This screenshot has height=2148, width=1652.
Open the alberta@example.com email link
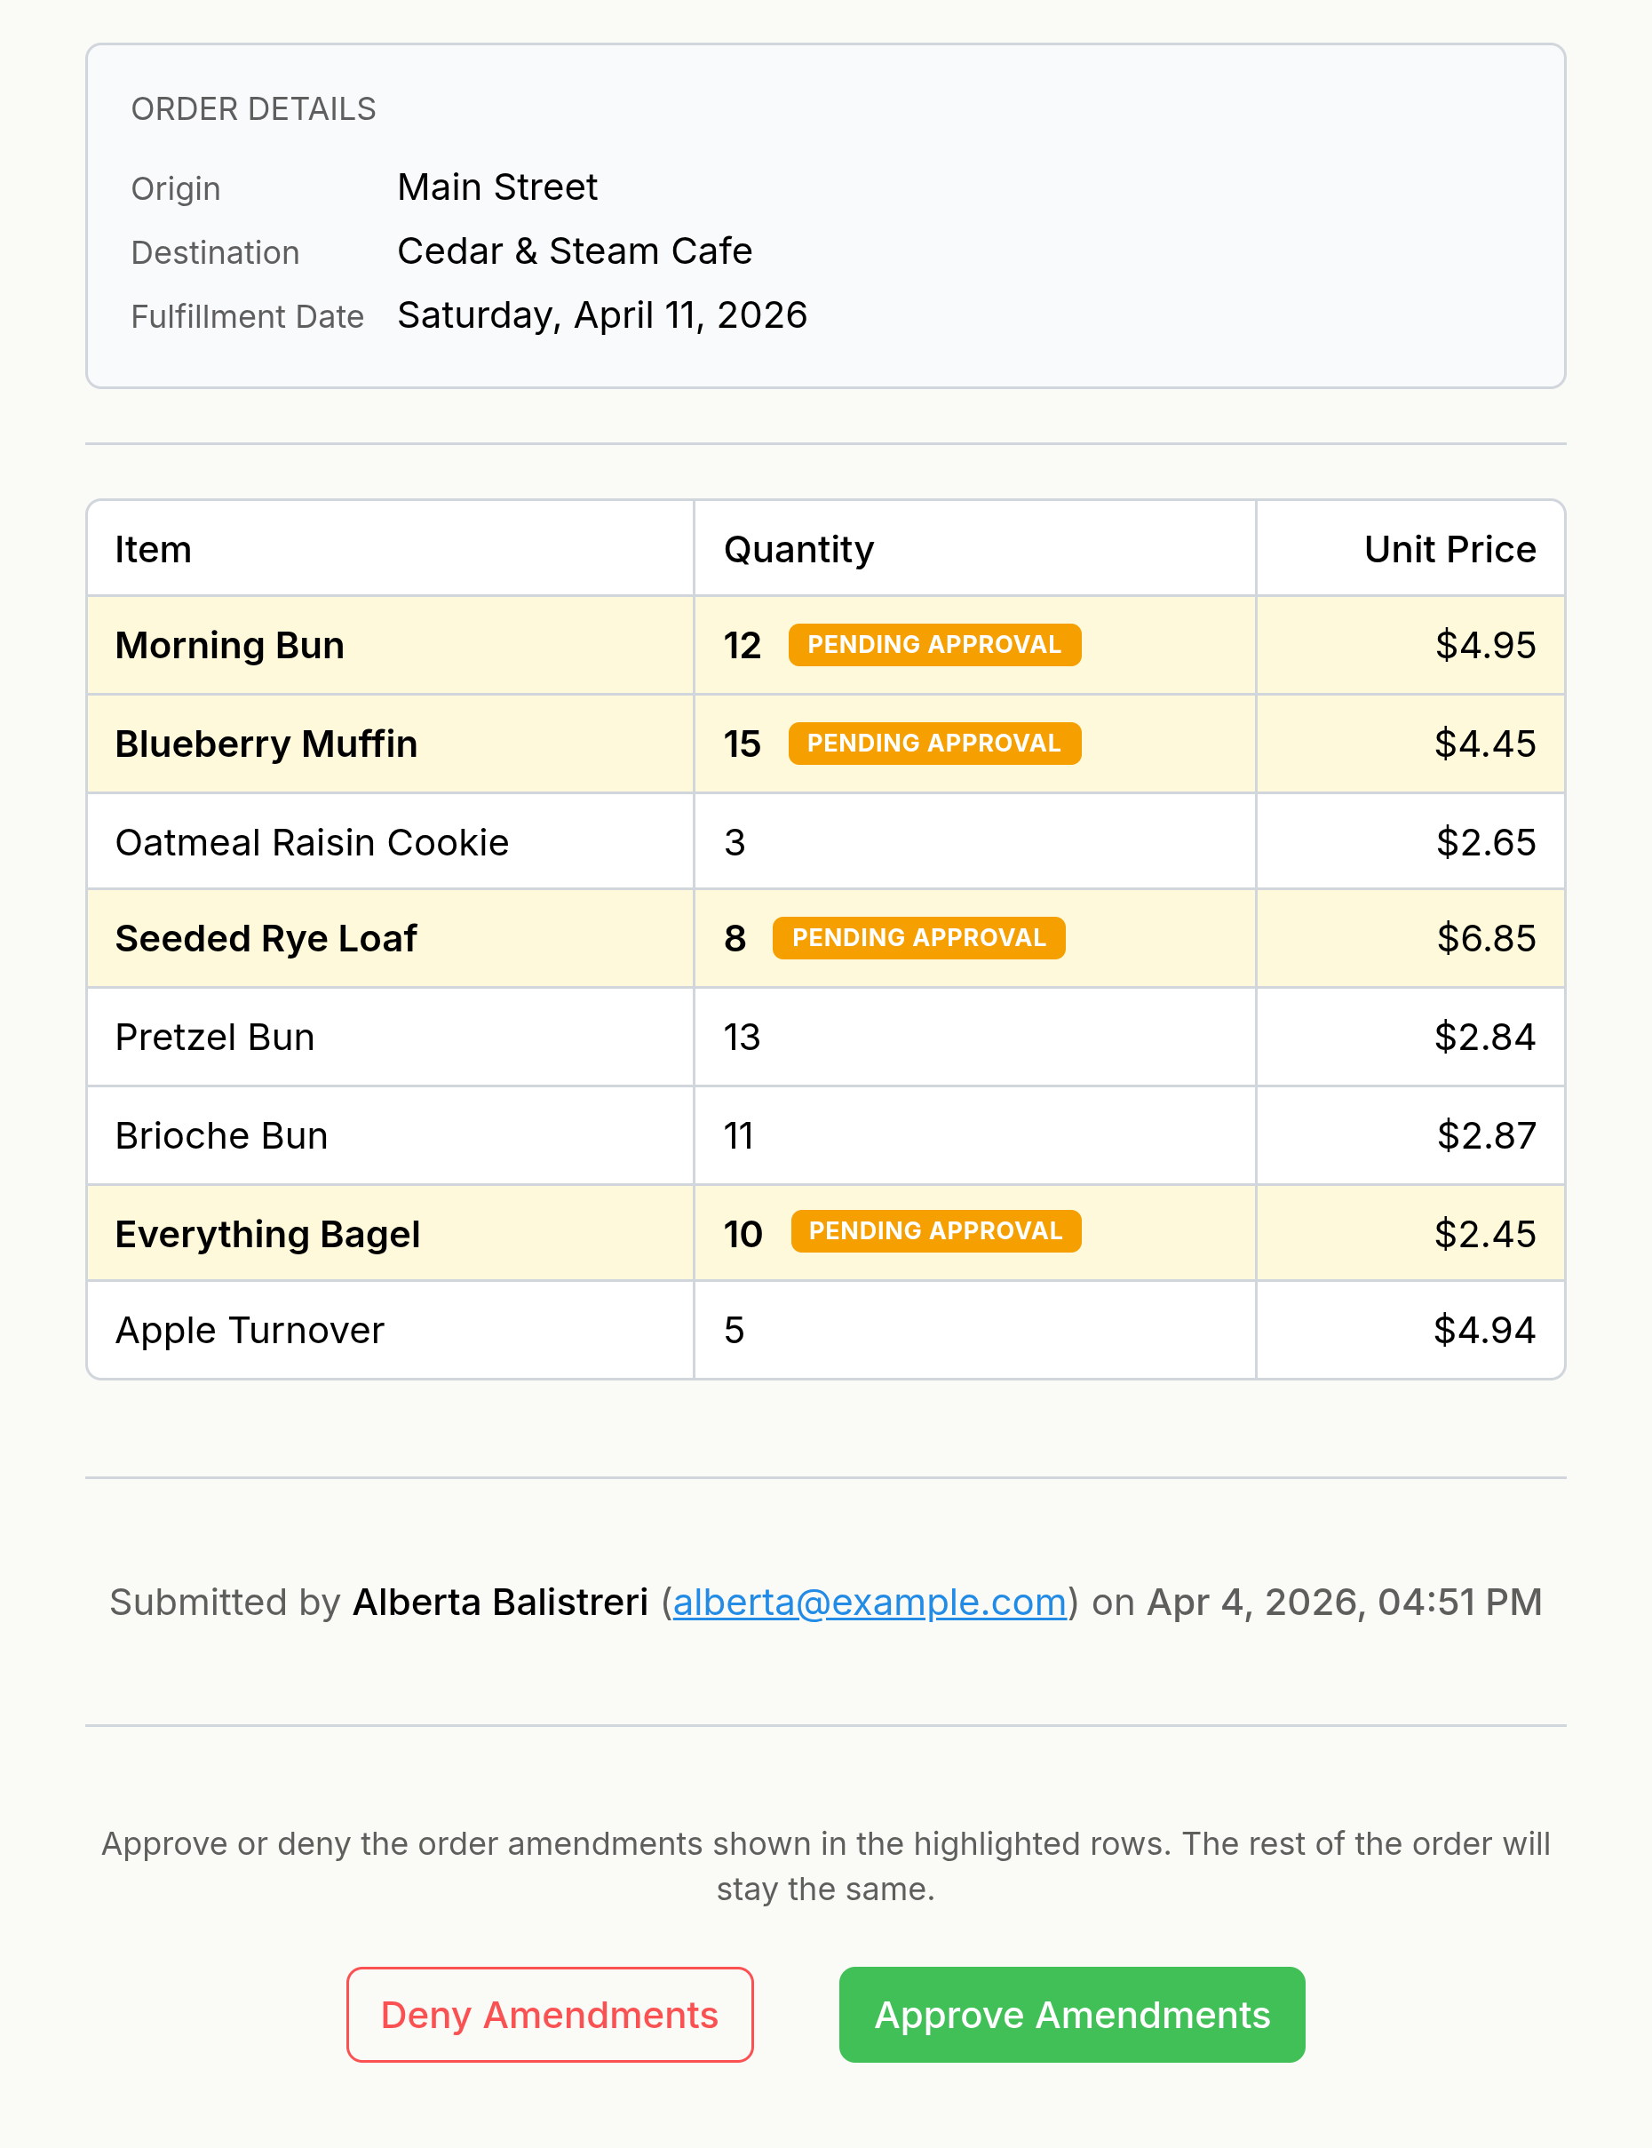pyautogui.click(x=870, y=1603)
